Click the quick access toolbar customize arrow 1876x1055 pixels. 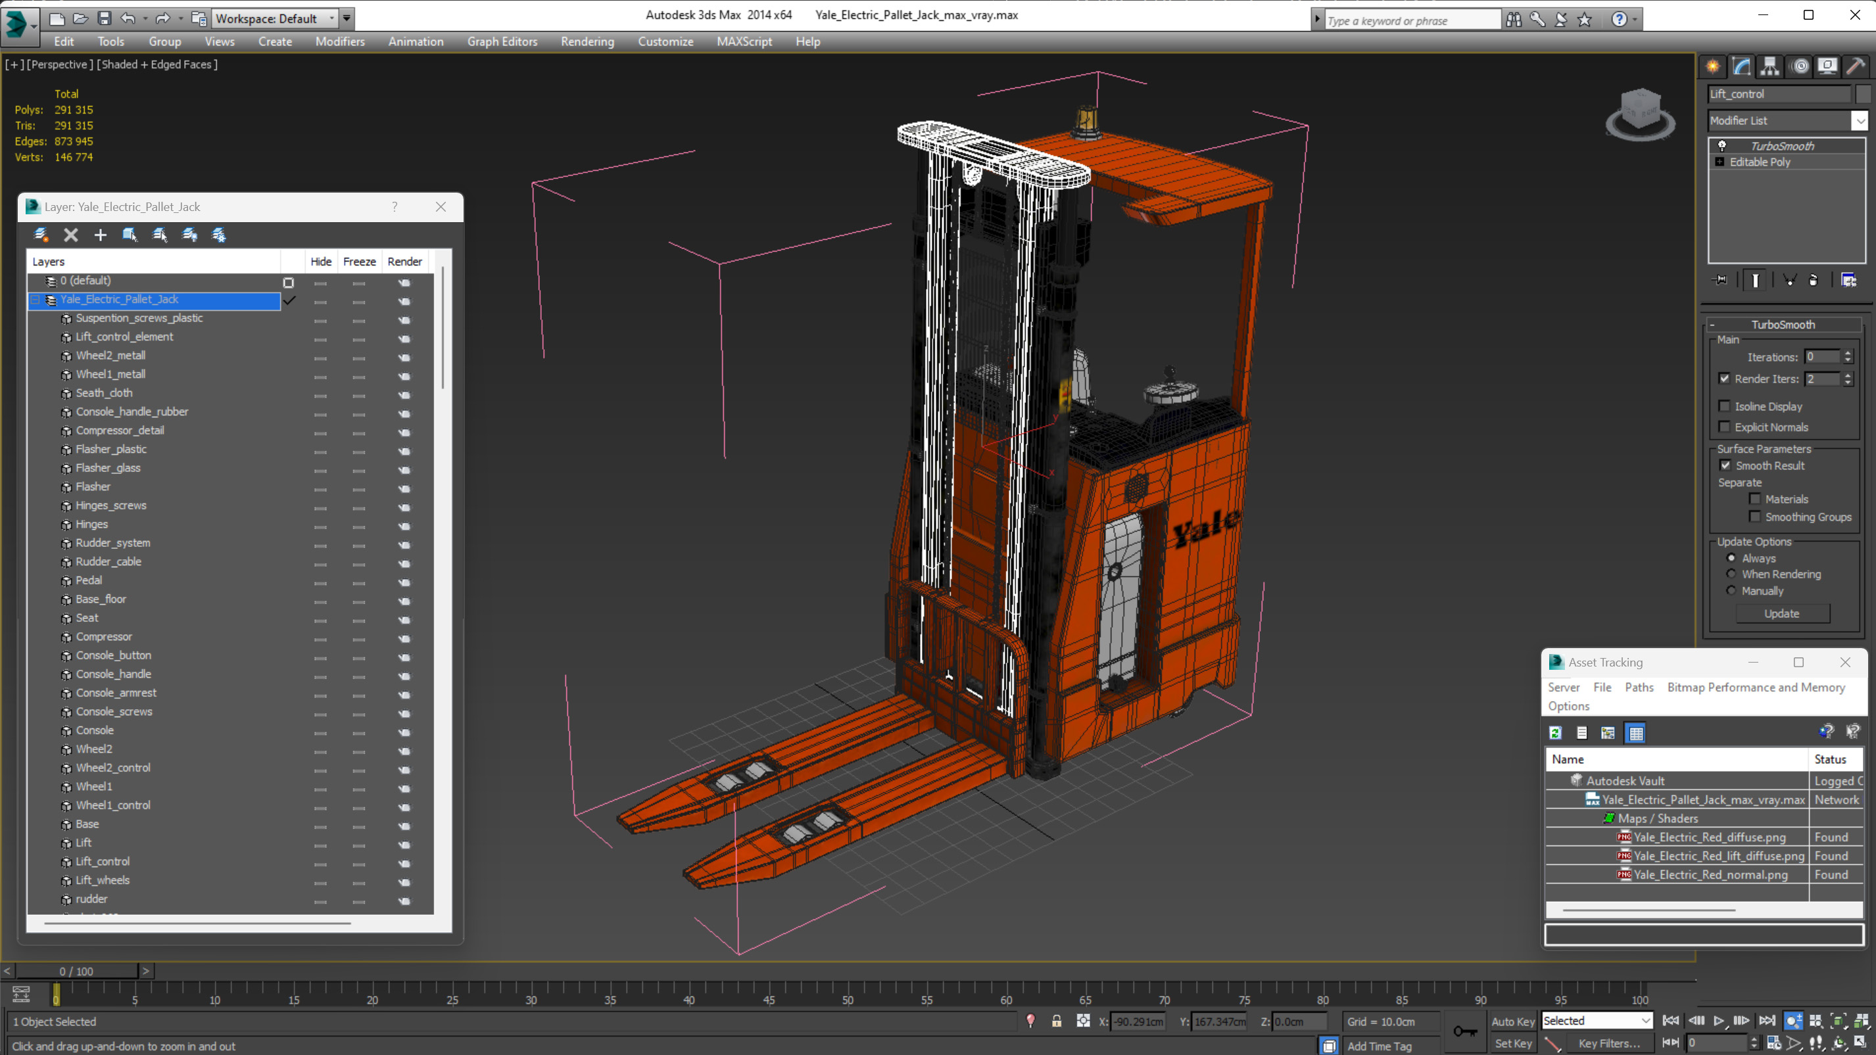tap(347, 18)
